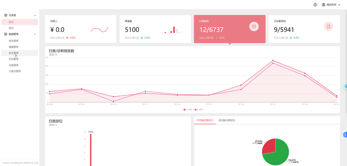Open 健康管理 in the sidebar
Viewport: 347px width, 166px height.
point(20,47)
